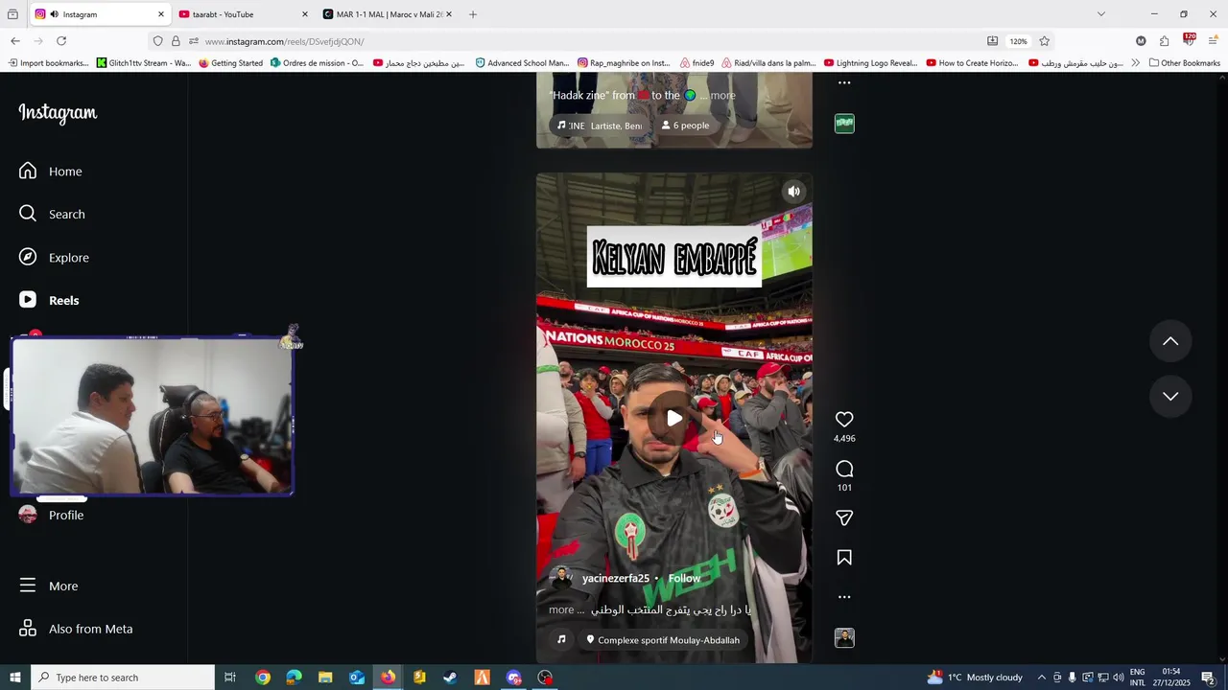Click yacinezerfa25 avatar on reel

[562, 579]
